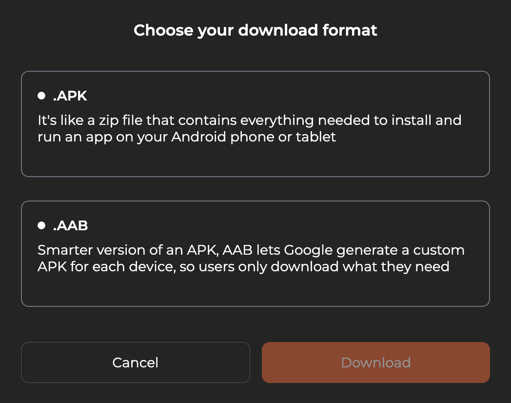The width and height of the screenshot is (511, 403).
Task: Click the Cancel button
Action: tap(135, 363)
